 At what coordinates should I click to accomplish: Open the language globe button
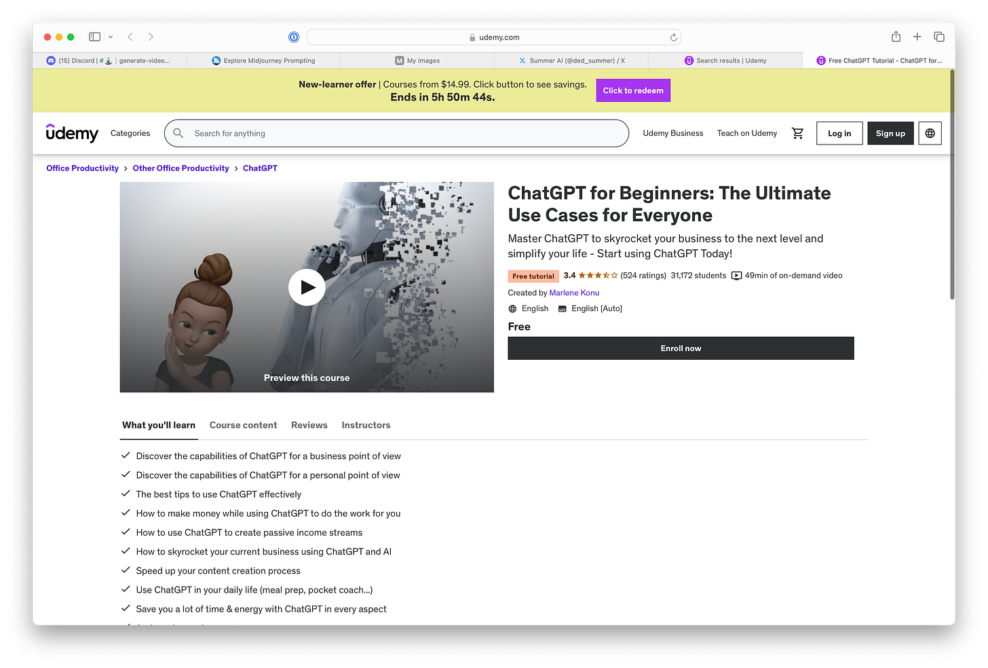[x=930, y=133]
